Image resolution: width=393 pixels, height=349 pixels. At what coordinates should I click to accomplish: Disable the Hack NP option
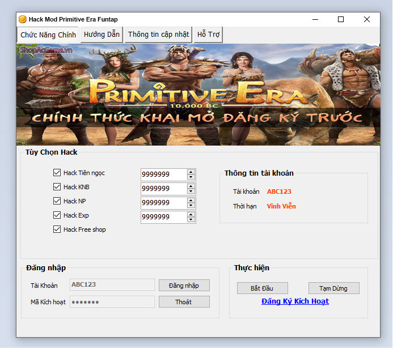pyautogui.click(x=57, y=201)
